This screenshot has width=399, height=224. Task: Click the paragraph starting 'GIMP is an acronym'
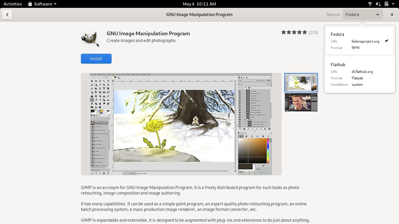pyautogui.click(x=190, y=190)
